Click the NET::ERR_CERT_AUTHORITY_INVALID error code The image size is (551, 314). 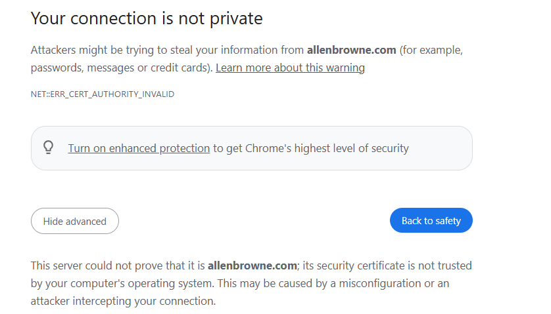pos(103,94)
